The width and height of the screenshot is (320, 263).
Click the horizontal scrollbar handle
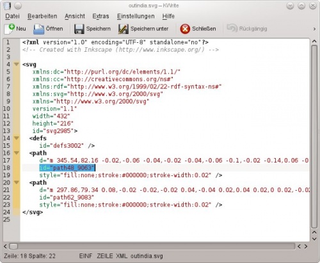(x=13, y=246)
